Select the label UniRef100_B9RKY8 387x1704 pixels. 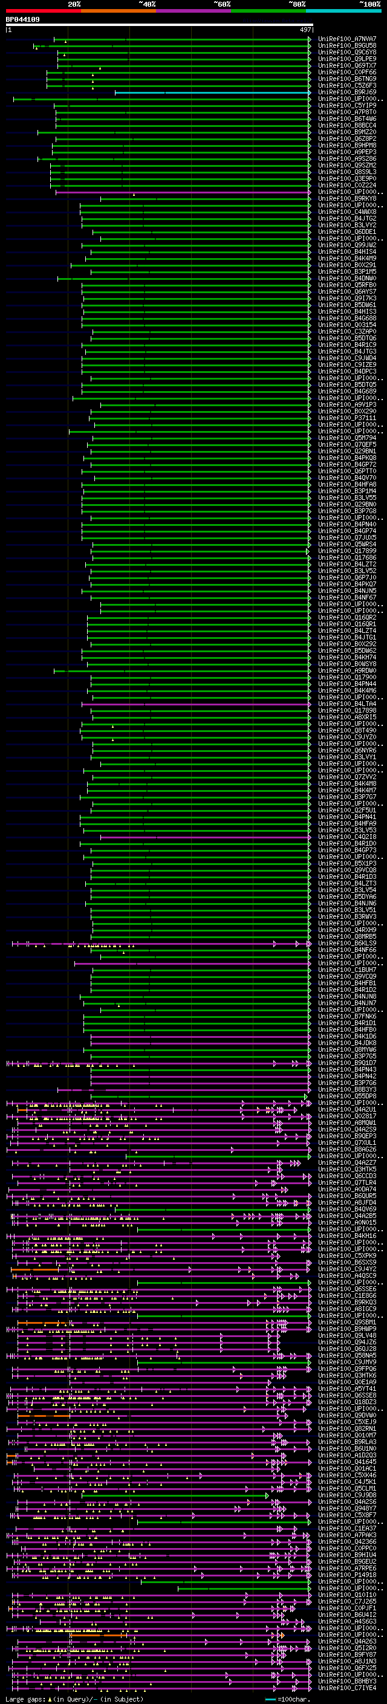[x=347, y=198]
